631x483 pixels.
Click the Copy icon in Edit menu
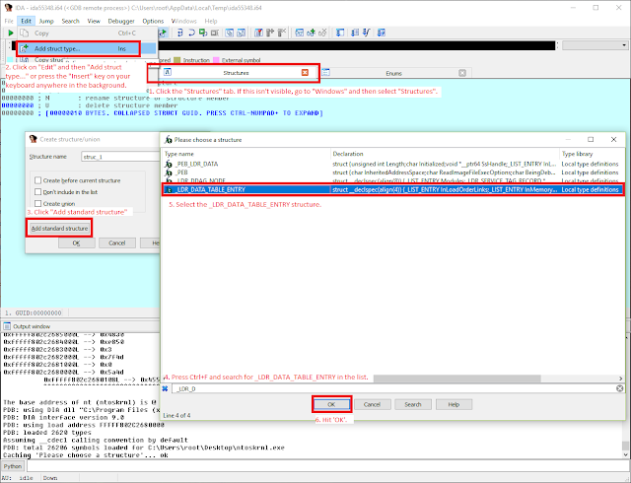[25, 33]
